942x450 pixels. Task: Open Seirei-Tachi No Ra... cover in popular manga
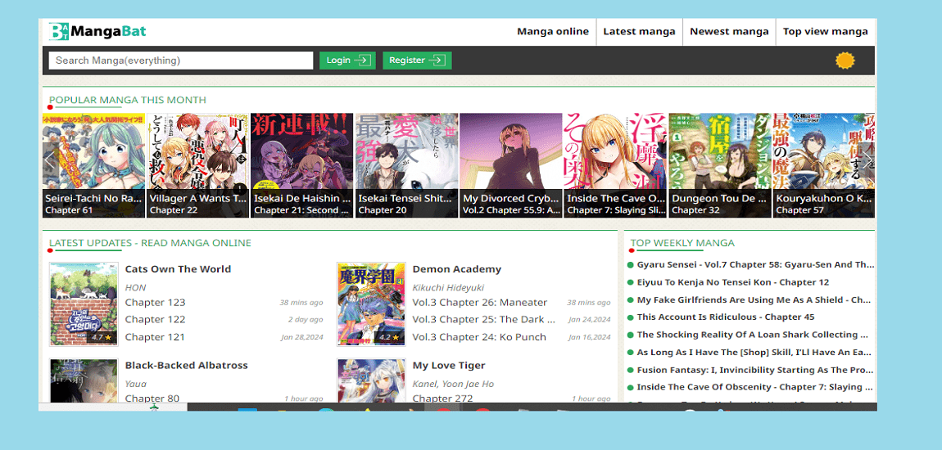pos(93,165)
